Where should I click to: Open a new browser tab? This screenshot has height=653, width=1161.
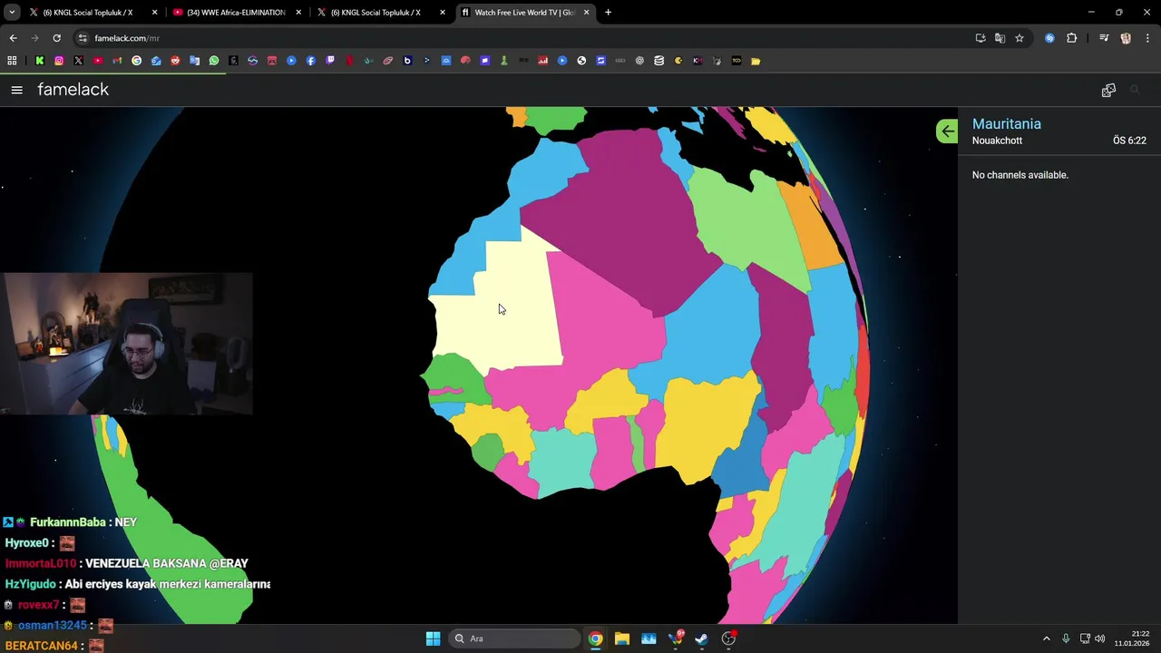[x=608, y=13]
